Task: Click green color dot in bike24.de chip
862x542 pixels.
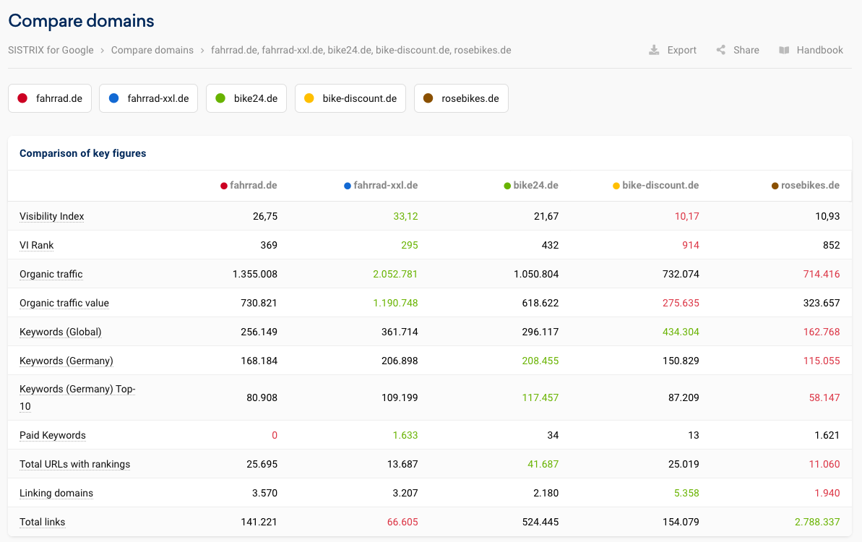Action: [220, 98]
